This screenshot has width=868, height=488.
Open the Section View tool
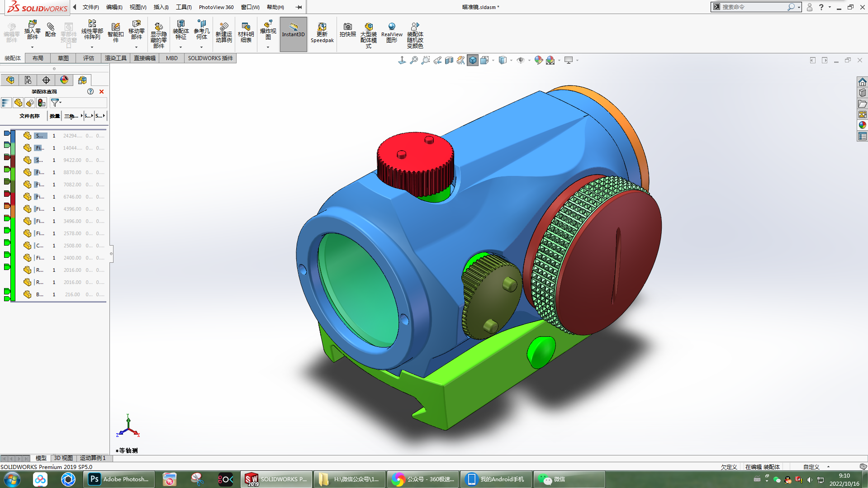pos(449,60)
